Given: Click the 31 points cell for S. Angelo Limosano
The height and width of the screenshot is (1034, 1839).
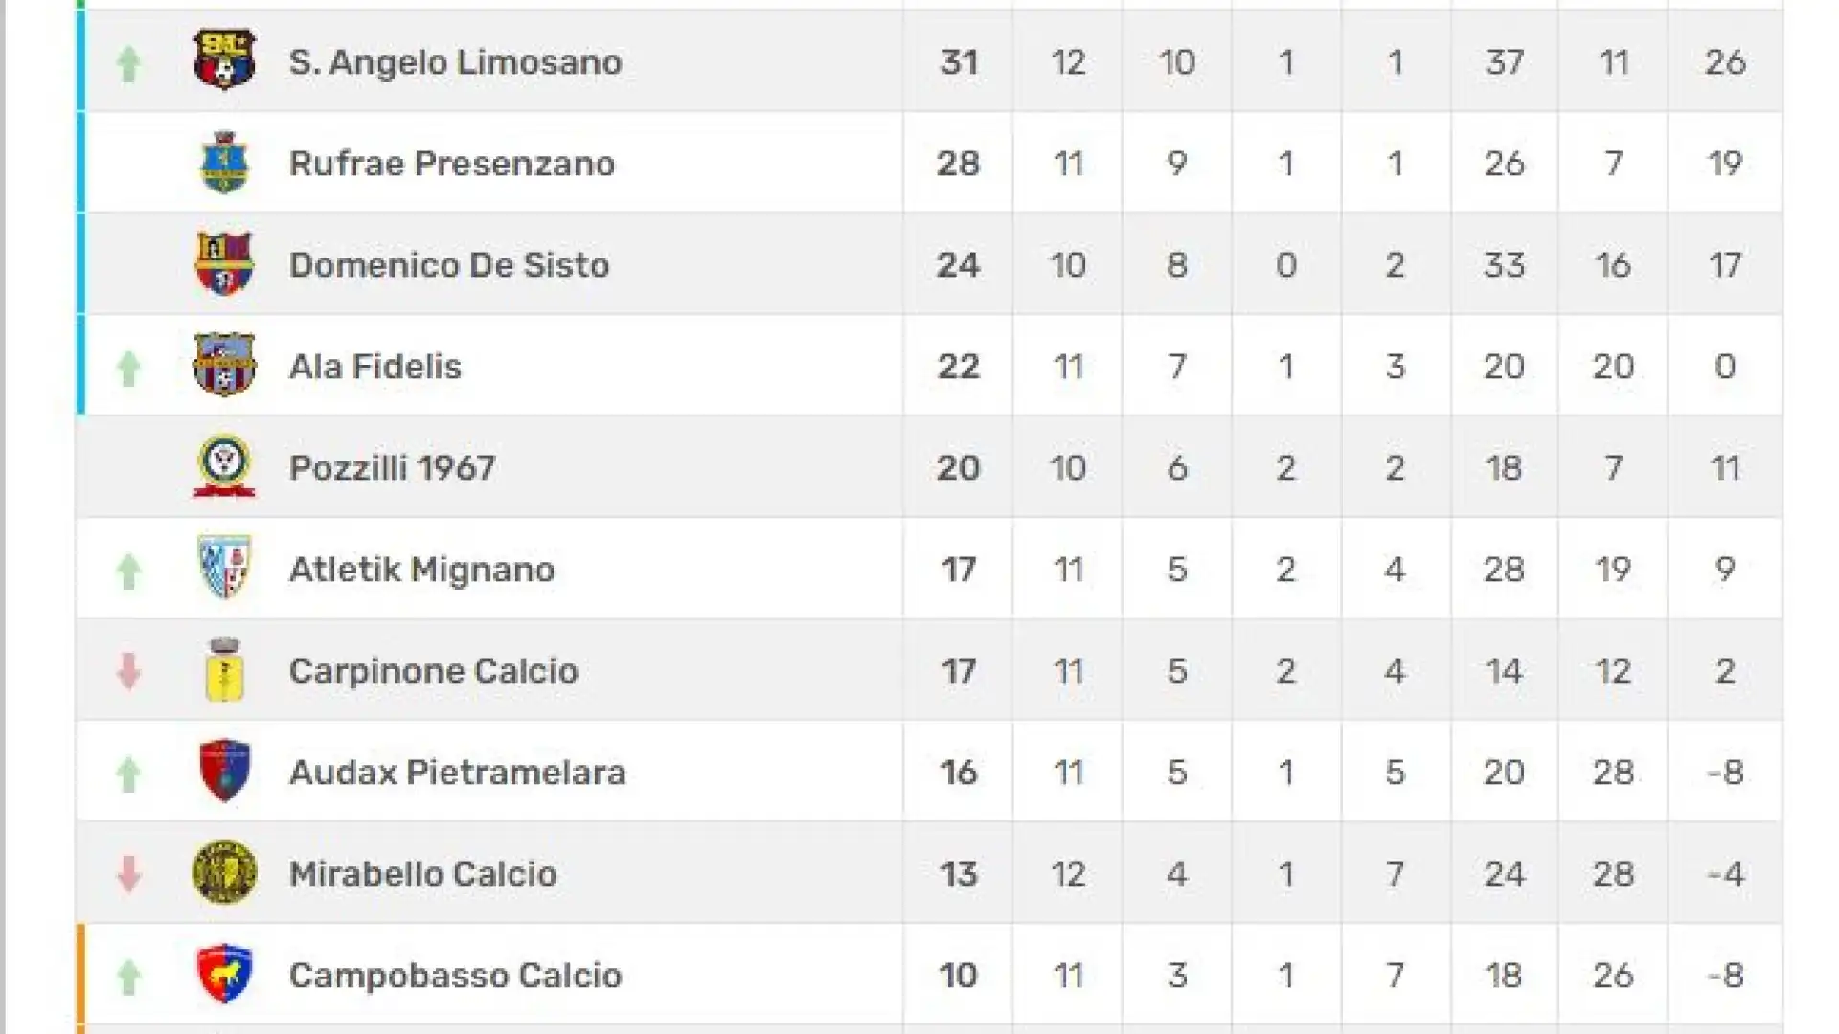Looking at the screenshot, I should tap(959, 62).
